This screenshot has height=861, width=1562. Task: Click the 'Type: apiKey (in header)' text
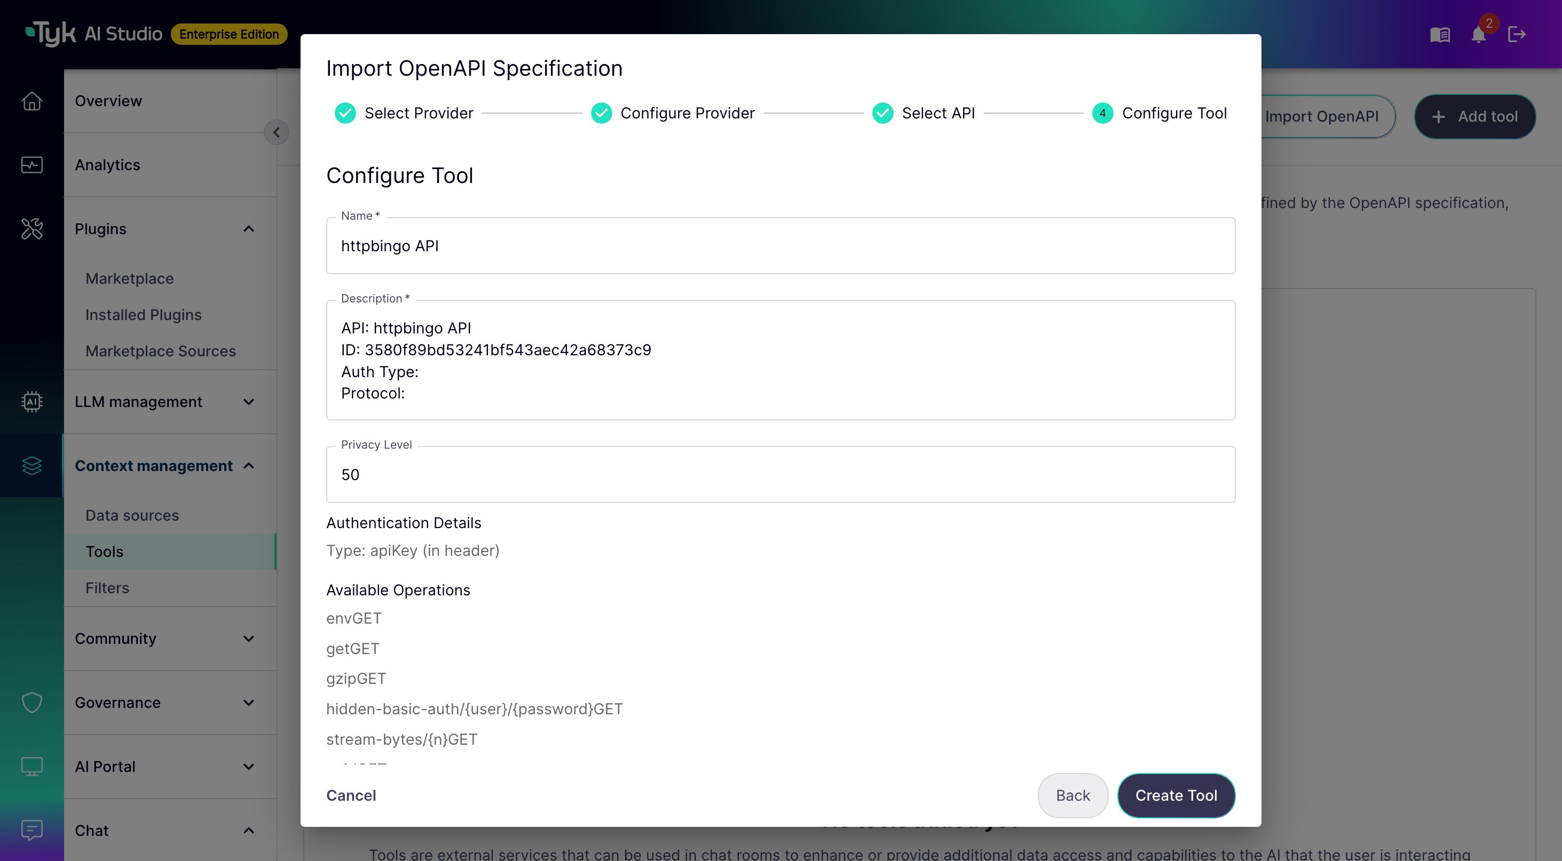click(413, 551)
